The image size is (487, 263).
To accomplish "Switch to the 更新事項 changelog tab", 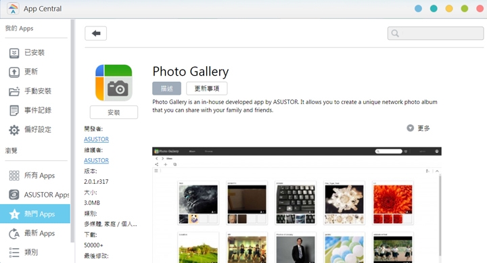I will click(x=207, y=89).
